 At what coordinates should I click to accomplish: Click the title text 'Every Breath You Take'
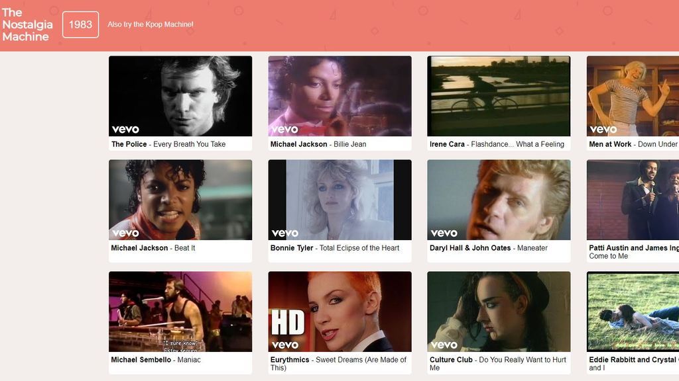(189, 144)
